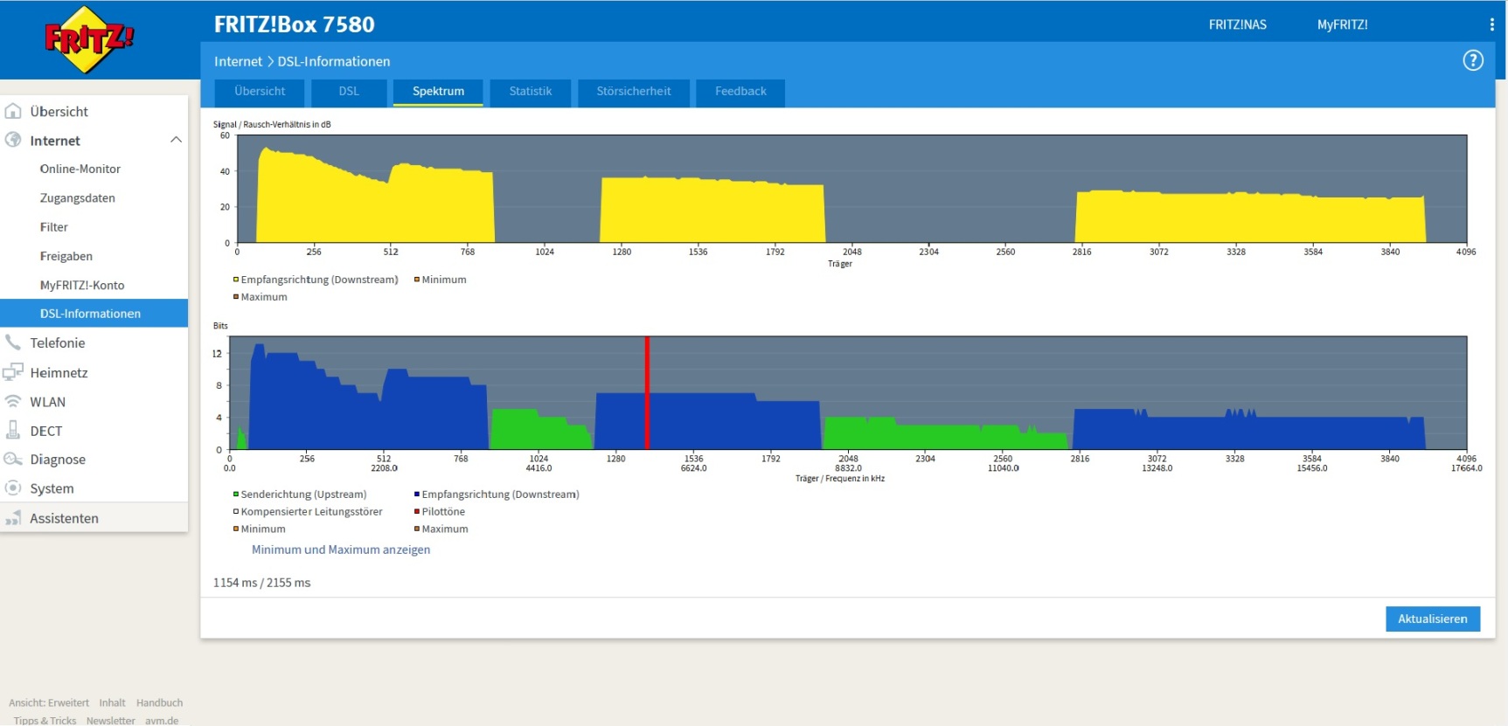
Task: Click green Senderichtung (Upstream) legend swatch
Action: 236,494
